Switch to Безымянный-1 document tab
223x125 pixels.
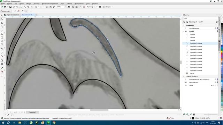[x=27, y=15]
